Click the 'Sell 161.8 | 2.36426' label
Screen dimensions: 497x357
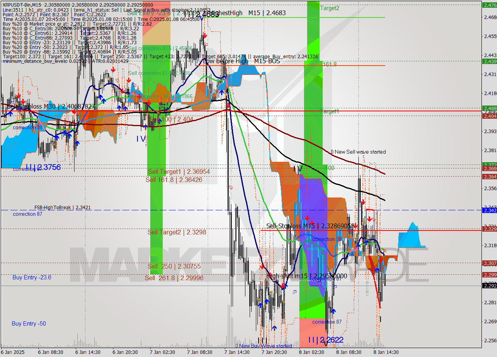[x=174, y=180]
